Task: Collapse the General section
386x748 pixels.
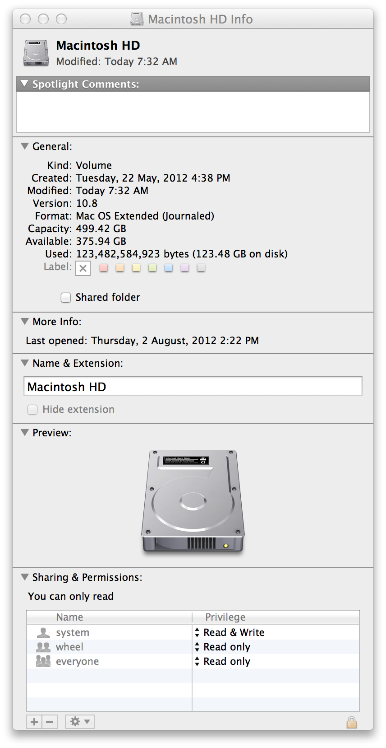Action: pyautogui.click(x=25, y=146)
